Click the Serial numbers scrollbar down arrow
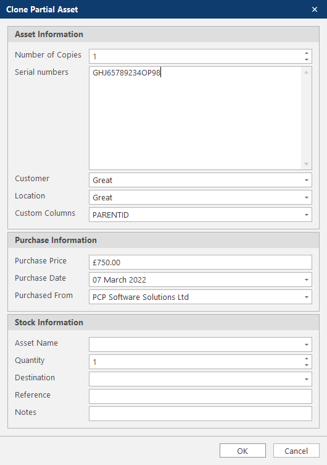The image size is (327, 465). (x=306, y=164)
